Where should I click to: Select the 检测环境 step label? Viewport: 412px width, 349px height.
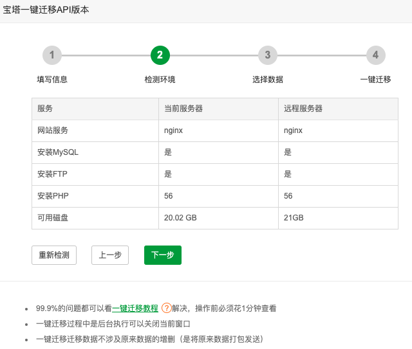(x=160, y=80)
